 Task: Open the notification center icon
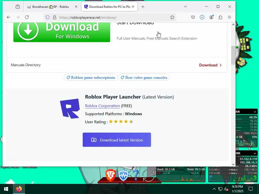pos(251,189)
